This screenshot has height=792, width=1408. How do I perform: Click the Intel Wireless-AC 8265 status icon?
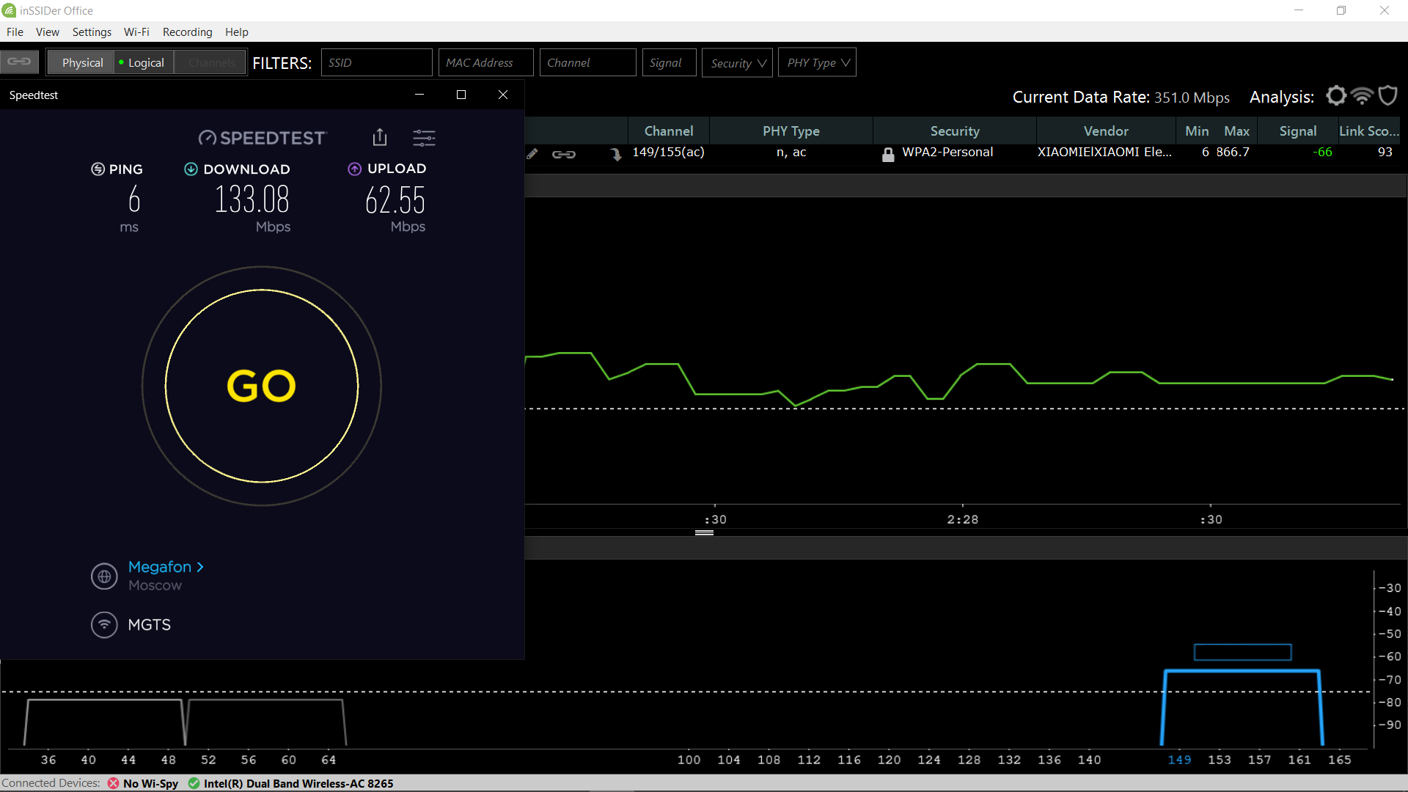194,783
